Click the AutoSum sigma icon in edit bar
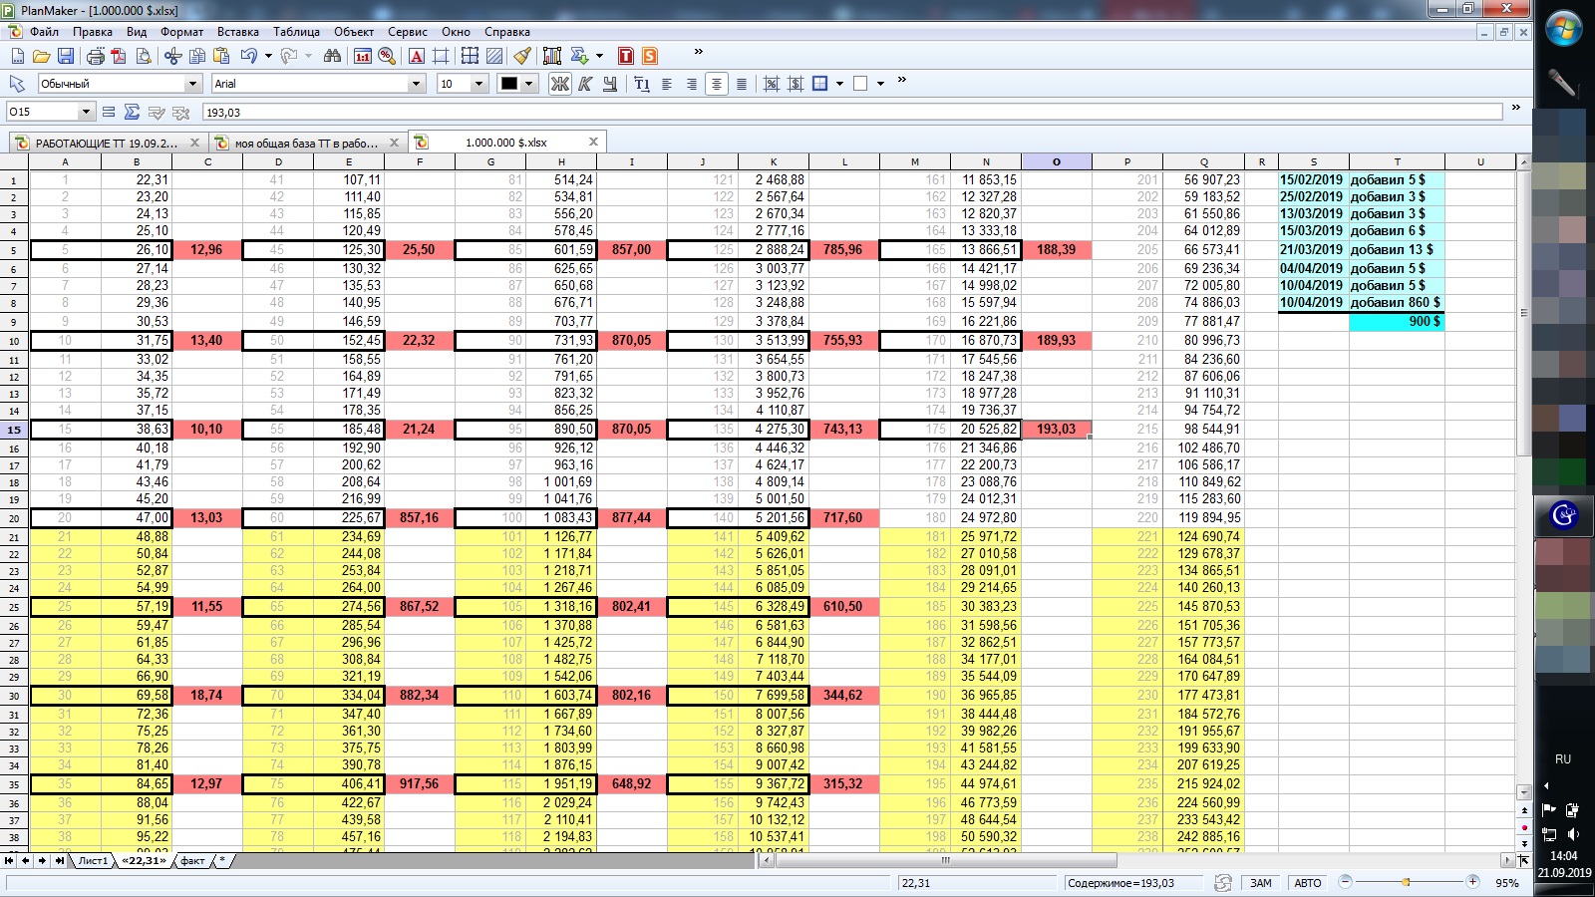 132,112
